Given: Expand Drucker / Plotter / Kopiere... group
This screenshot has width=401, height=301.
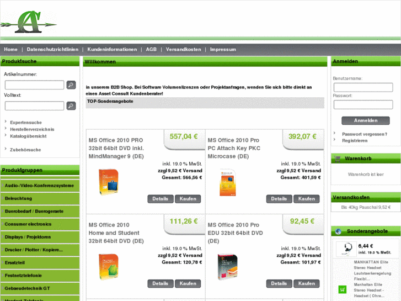Looking at the screenshot, I should coord(40,250).
